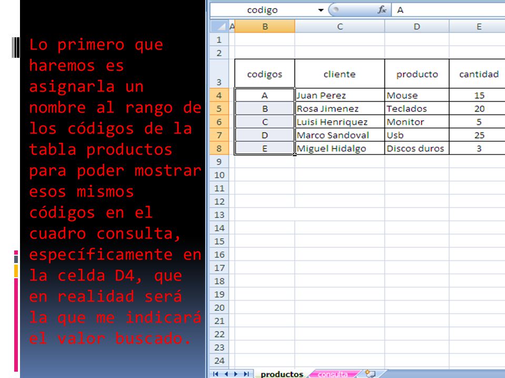Go to previous sheet navigation arrow
Viewport: 505px width, 378px height.
pos(226,374)
